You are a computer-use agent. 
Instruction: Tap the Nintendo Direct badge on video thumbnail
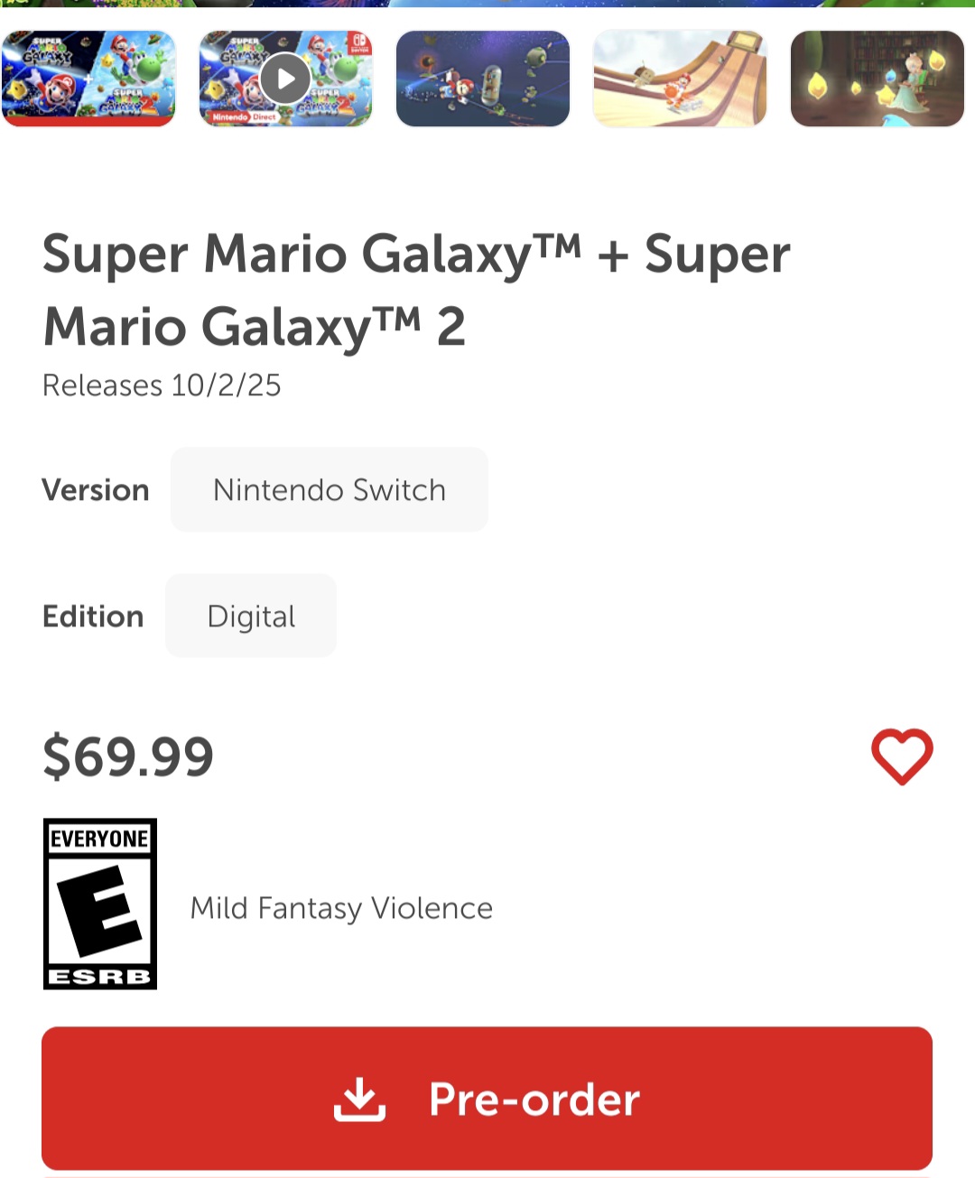pos(245,117)
